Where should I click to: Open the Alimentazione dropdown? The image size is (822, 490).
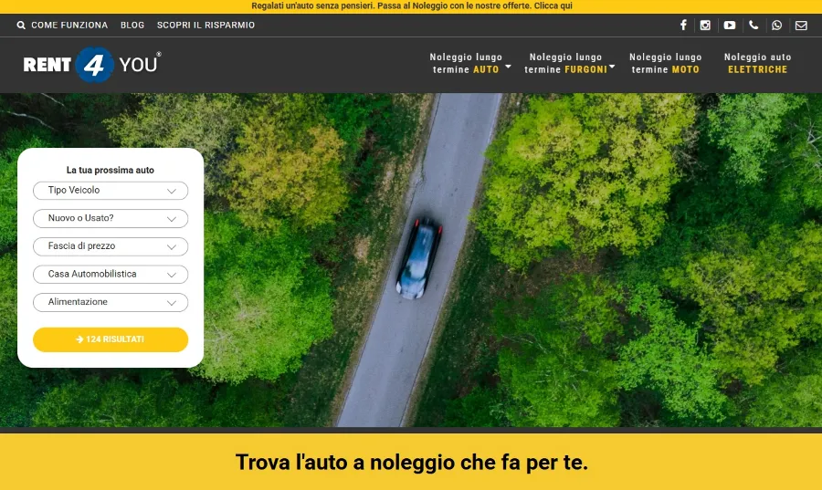tap(111, 302)
